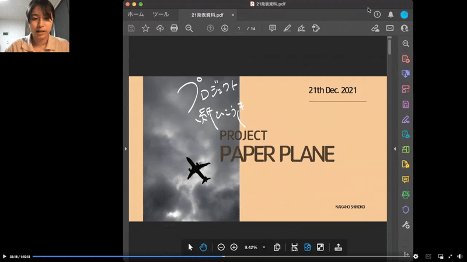This screenshot has width=467, height=262.
Task: Share a link to the file
Action: click(375, 28)
